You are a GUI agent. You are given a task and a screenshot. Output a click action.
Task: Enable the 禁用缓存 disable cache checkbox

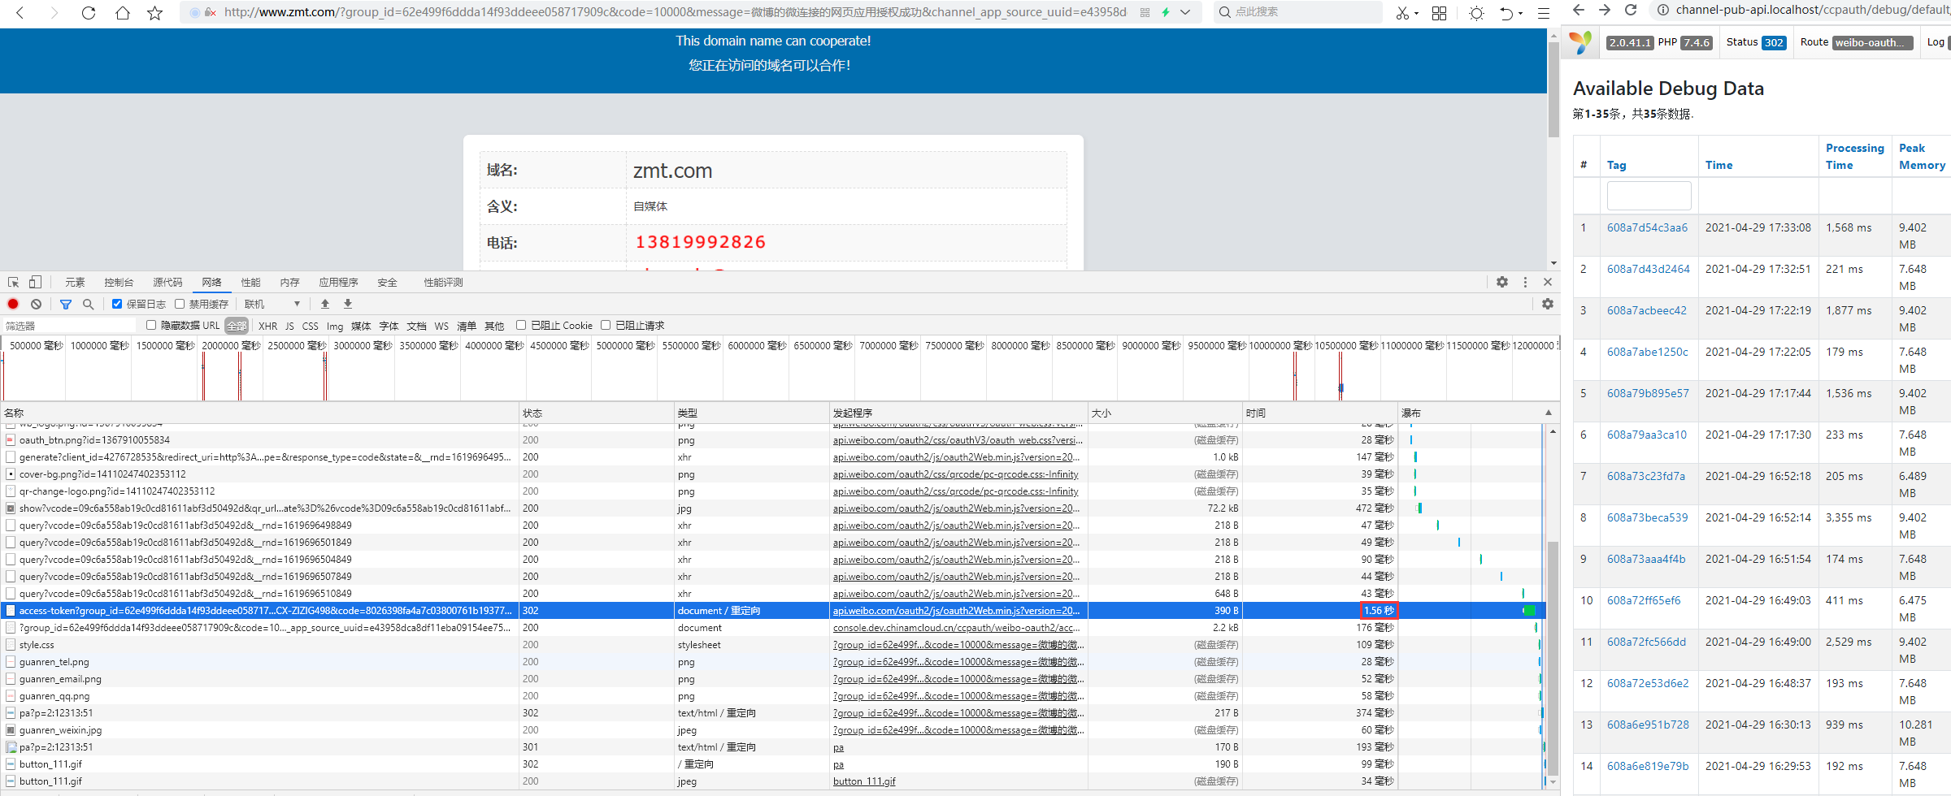pos(180,304)
